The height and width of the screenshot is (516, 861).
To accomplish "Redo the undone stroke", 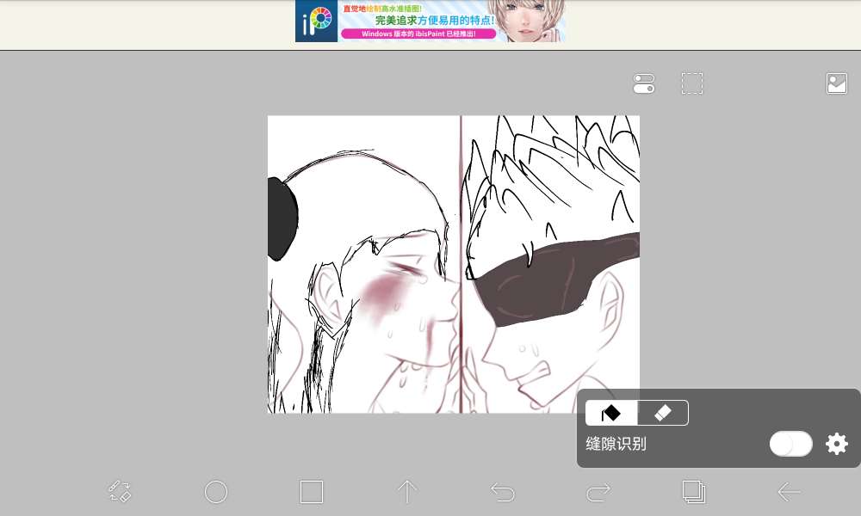I will point(598,491).
